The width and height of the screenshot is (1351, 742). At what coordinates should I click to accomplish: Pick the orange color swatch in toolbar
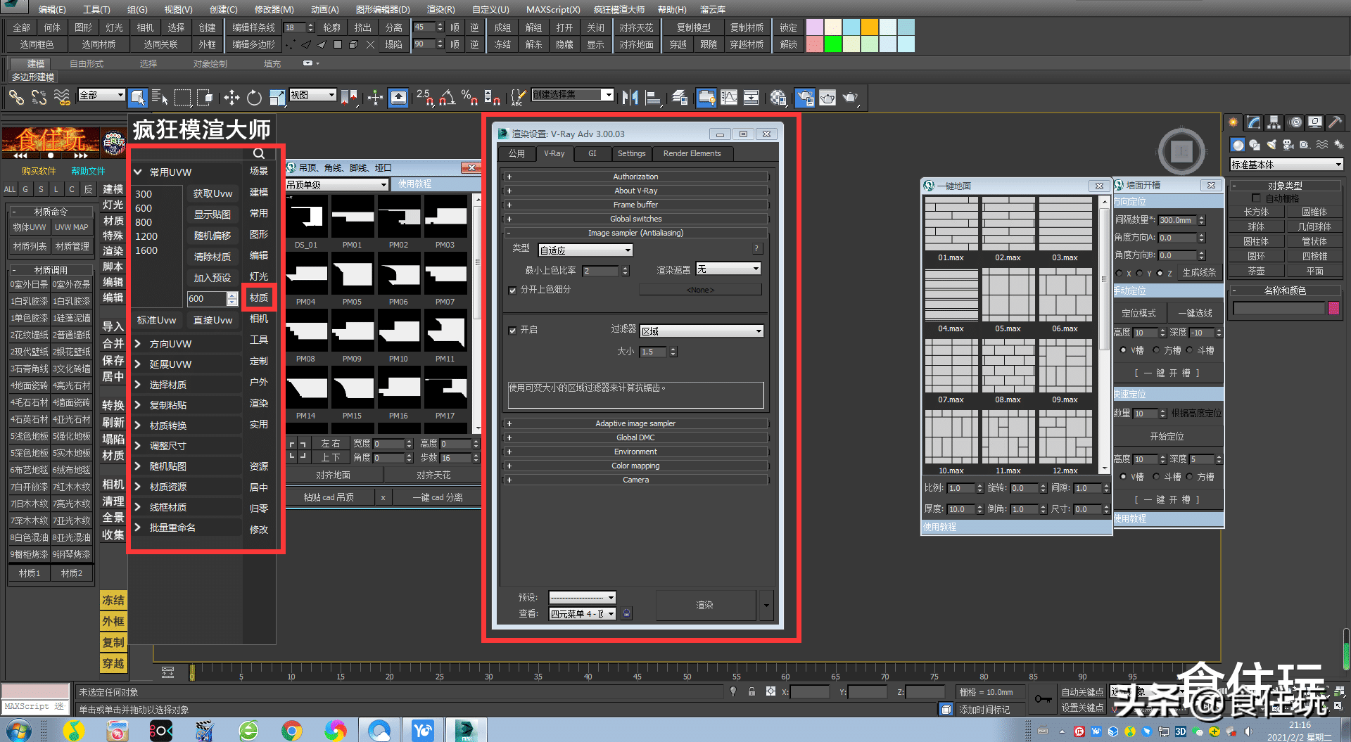[x=870, y=27]
